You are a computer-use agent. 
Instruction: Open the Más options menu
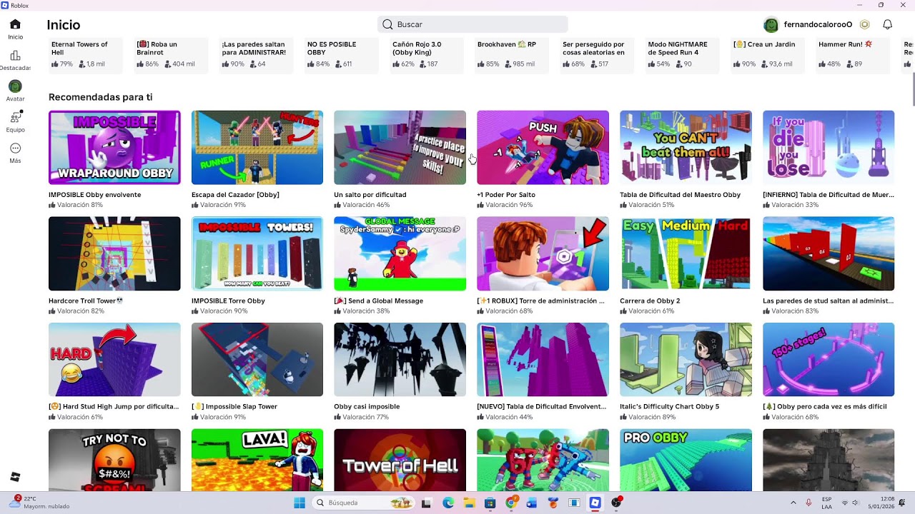[15, 152]
